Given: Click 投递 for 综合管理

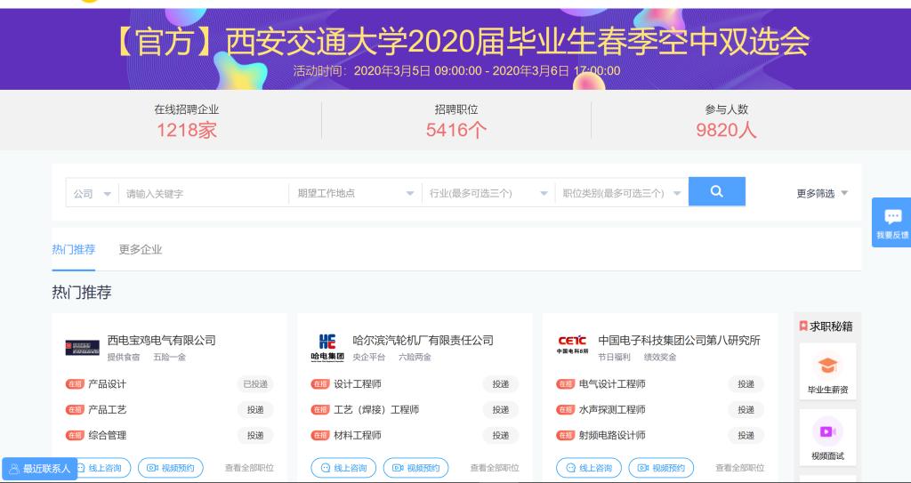Looking at the screenshot, I should click(x=255, y=435).
